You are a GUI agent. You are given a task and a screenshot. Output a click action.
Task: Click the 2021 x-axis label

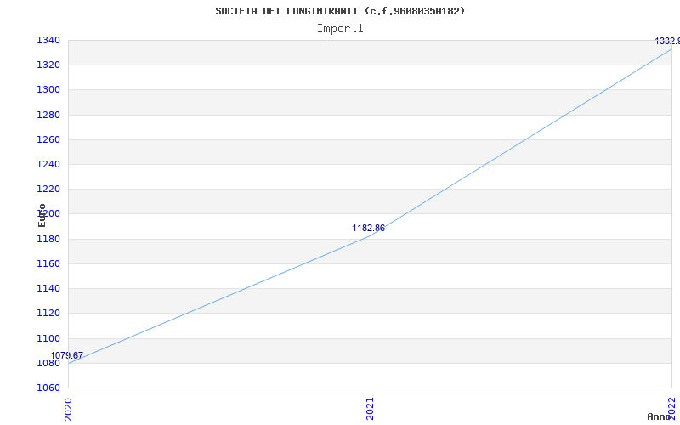point(370,409)
